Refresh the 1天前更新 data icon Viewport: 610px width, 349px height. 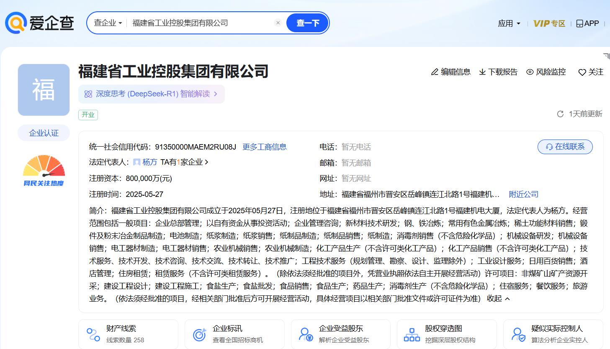[x=560, y=114]
